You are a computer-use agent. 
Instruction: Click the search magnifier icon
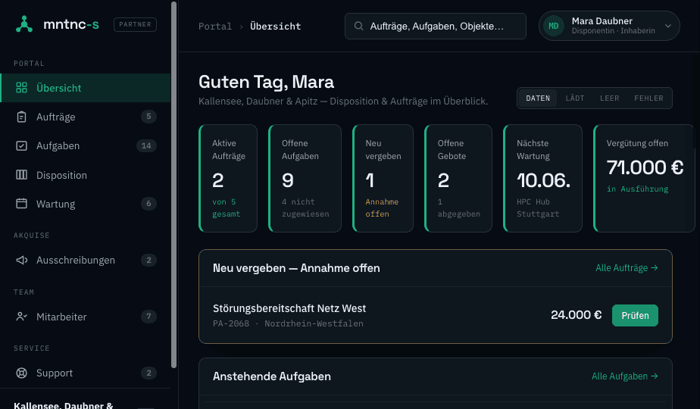(x=358, y=26)
